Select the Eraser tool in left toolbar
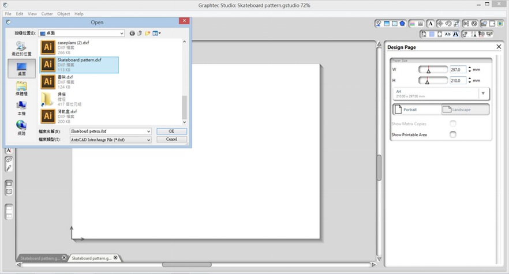This screenshot has height=274, width=509. coord(9,160)
